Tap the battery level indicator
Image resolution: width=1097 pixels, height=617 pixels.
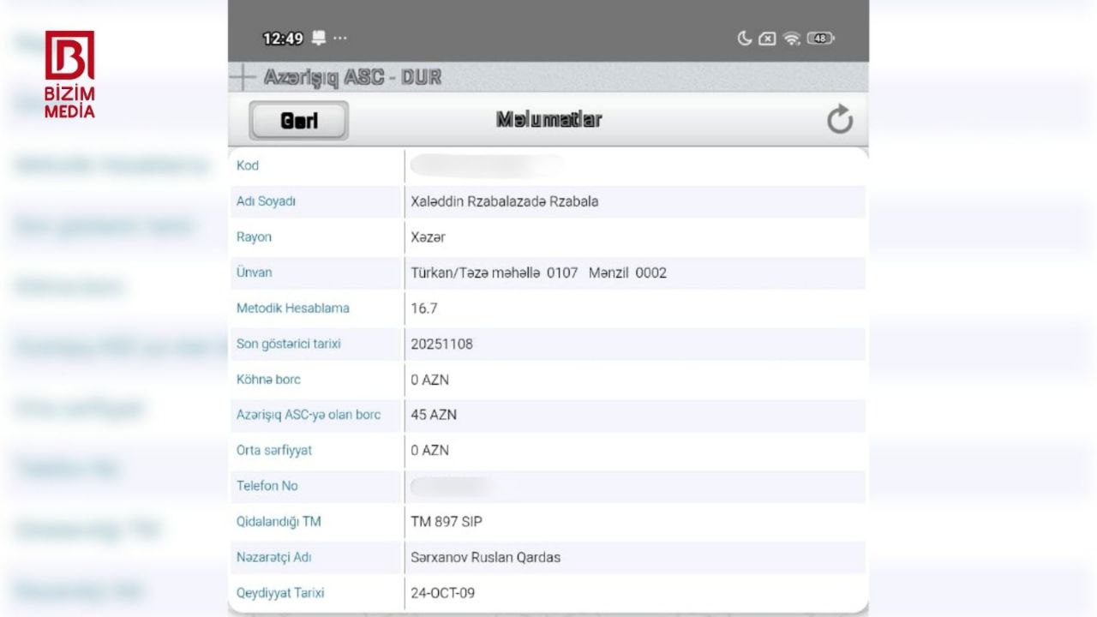coord(820,39)
